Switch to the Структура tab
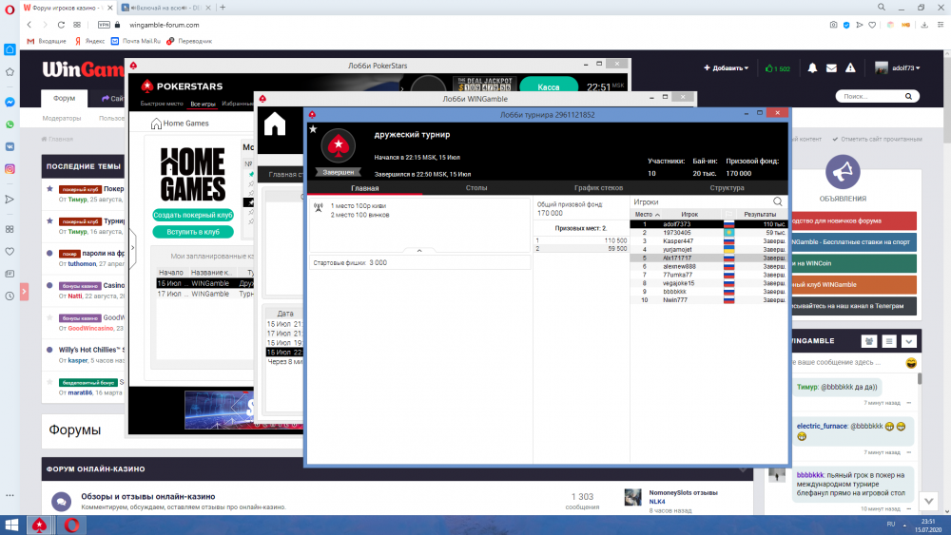The image size is (951, 535). coord(727,188)
